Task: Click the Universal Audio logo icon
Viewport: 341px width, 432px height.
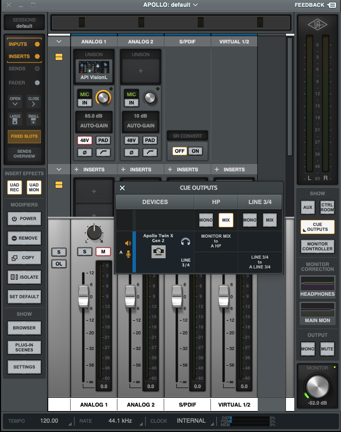Action: coord(317,25)
